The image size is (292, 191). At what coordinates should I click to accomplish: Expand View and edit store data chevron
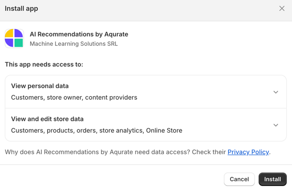click(276, 125)
